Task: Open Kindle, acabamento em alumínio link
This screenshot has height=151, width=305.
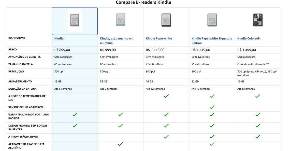Action: 117,41
